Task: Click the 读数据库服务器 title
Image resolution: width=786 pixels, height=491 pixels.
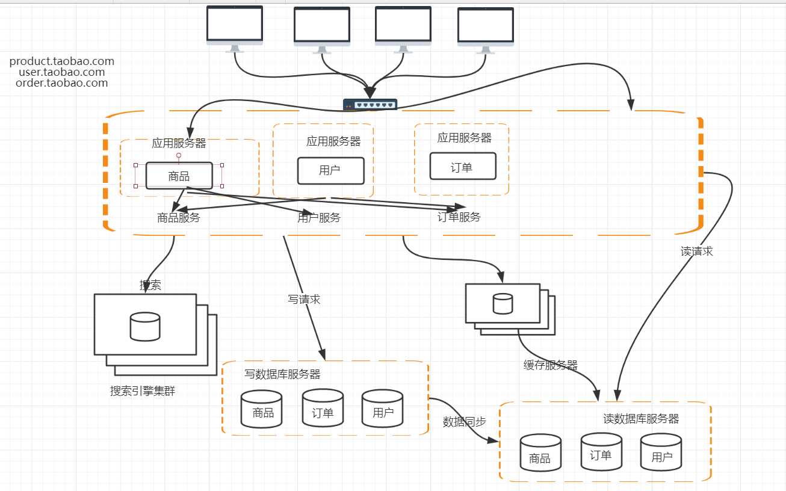Action: 642,419
